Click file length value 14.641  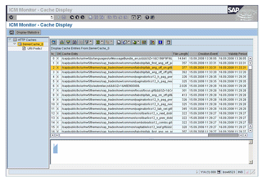tap(182, 58)
